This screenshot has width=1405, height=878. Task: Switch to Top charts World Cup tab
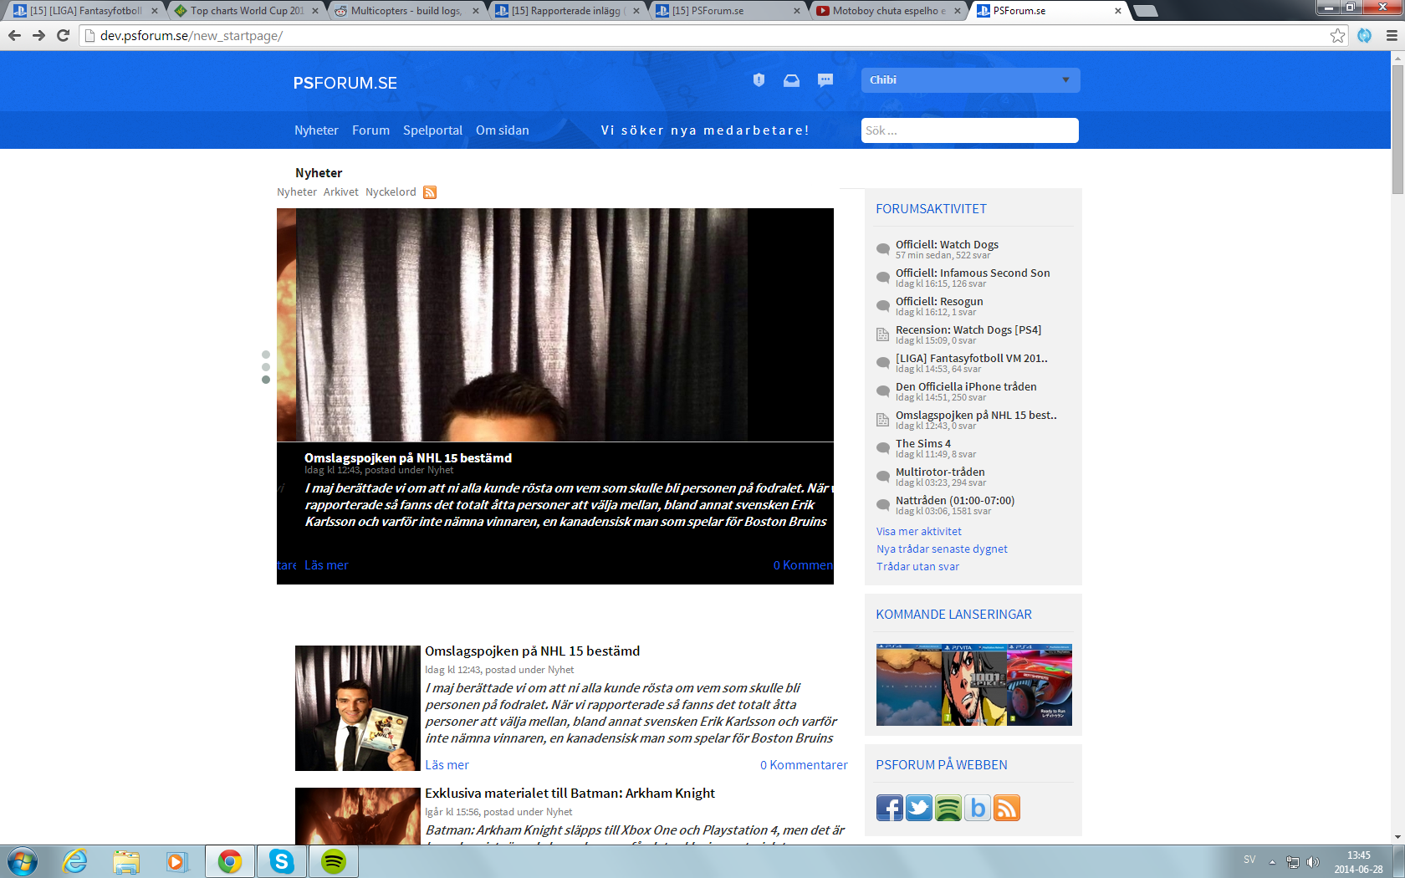click(247, 11)
